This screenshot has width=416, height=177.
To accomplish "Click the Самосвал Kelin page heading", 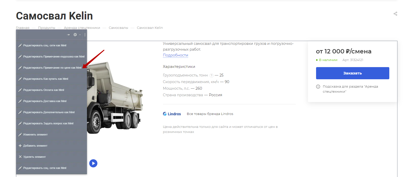I will point(54,16).
